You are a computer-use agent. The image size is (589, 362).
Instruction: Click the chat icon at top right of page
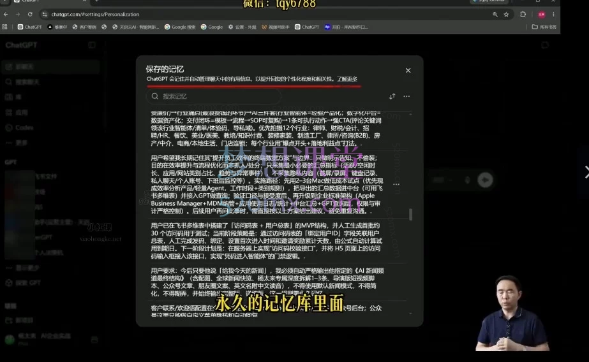(545, 45)
